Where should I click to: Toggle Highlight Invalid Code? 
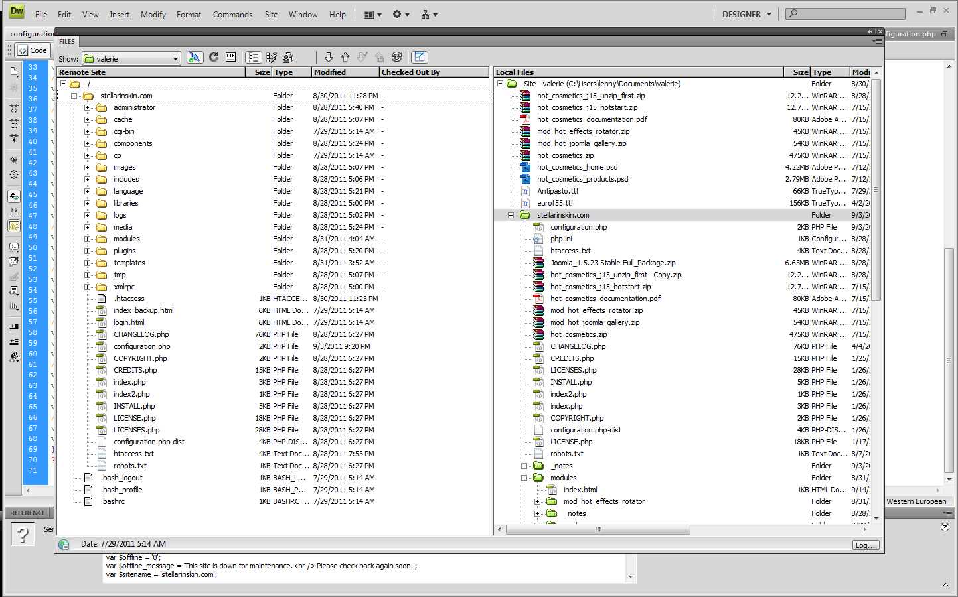14,211
